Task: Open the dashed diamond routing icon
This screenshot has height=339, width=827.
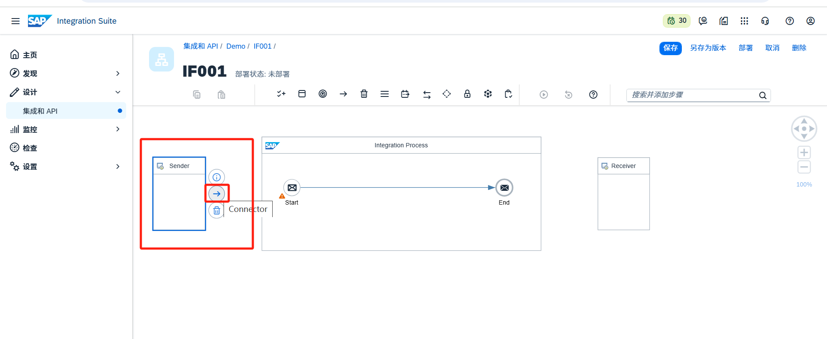Action: [447, 94]
